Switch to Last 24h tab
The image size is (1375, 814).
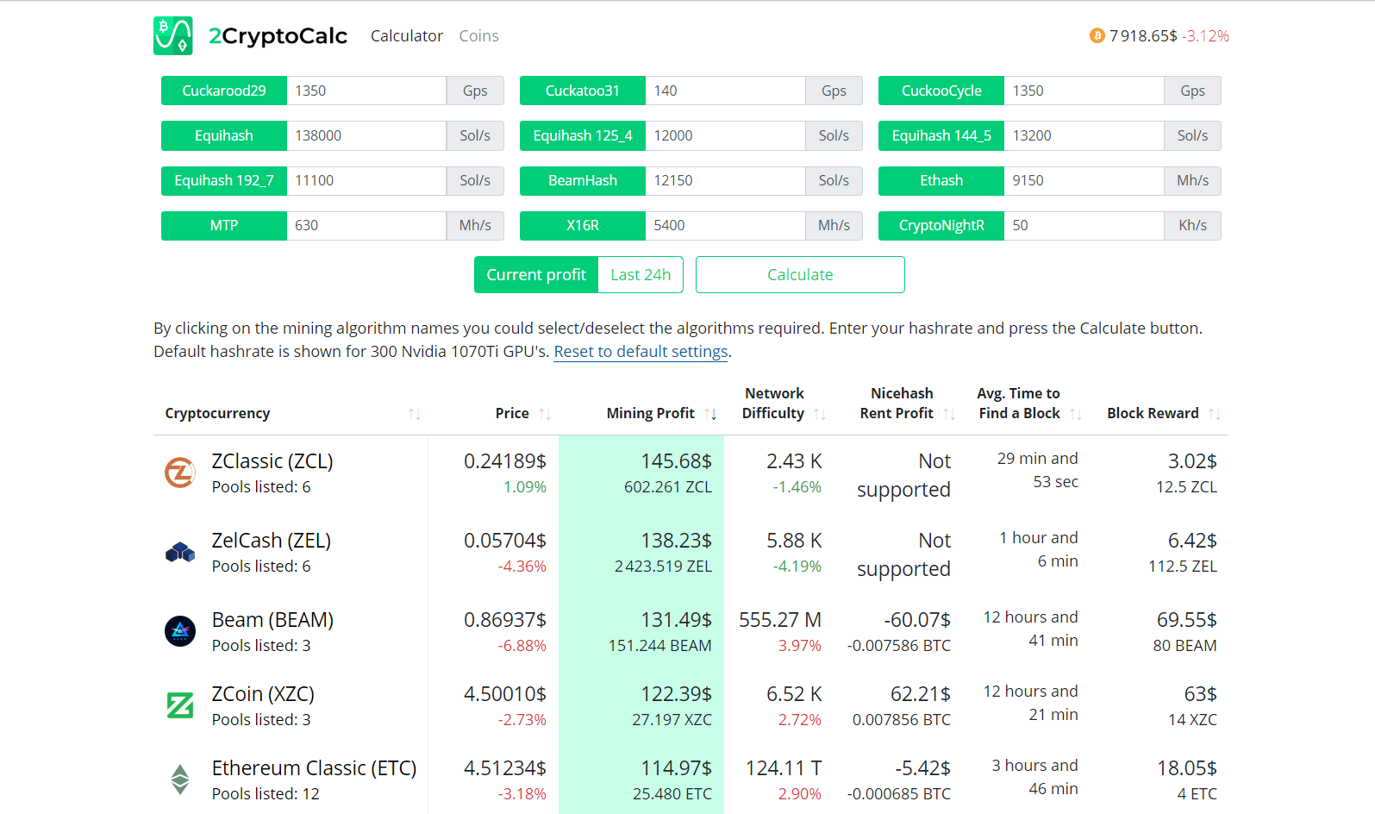[641, 275]
